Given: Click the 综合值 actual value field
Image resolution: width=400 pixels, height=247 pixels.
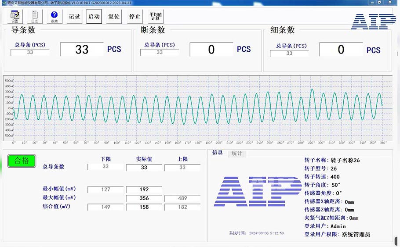Looking at the screenshot, I should coord(144,207).
